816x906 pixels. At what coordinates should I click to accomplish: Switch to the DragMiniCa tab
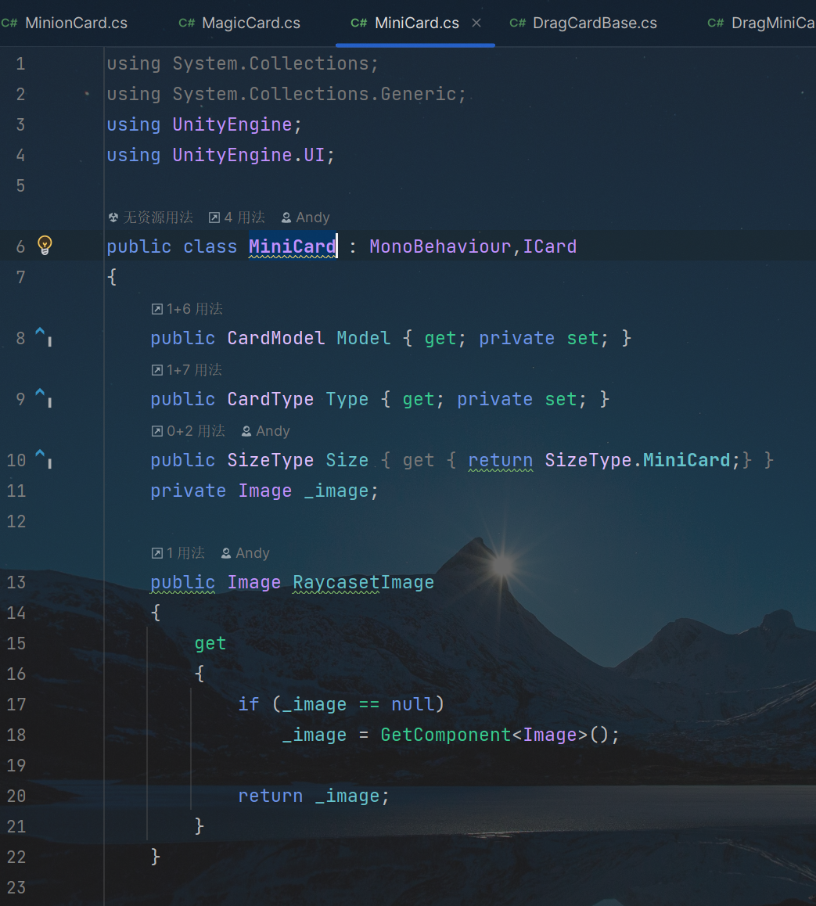tap(760, 23)
